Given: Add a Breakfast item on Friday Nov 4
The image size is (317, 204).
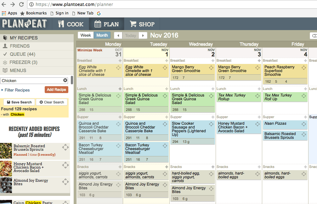Looking at the screenshot, I should pyautogui.click(x=305, y=60).
